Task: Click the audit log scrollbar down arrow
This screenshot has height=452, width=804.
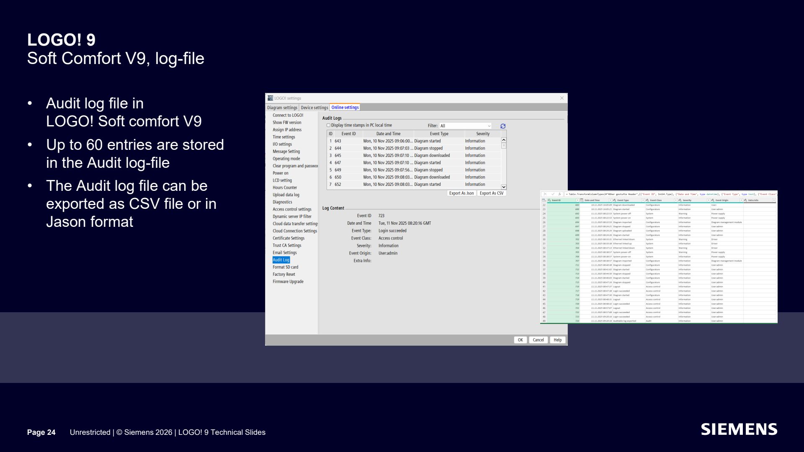Action: (x=504, y=187)
